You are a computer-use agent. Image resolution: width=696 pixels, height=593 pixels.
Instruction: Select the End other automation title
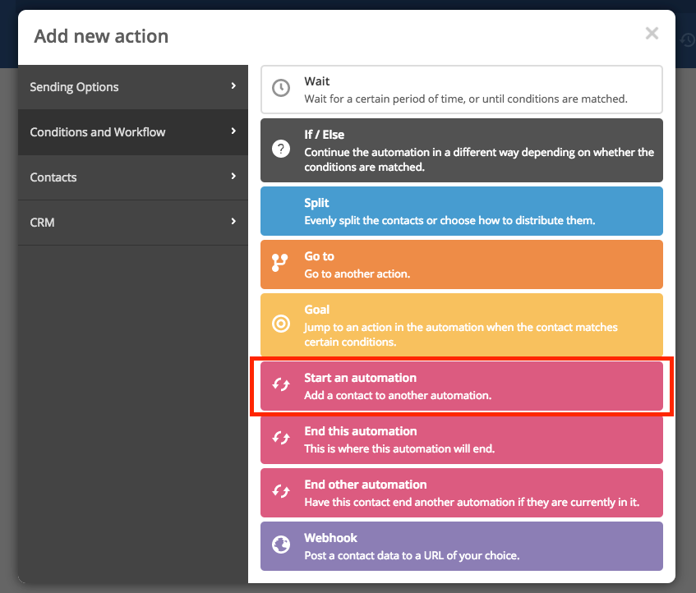coord(365,485)
